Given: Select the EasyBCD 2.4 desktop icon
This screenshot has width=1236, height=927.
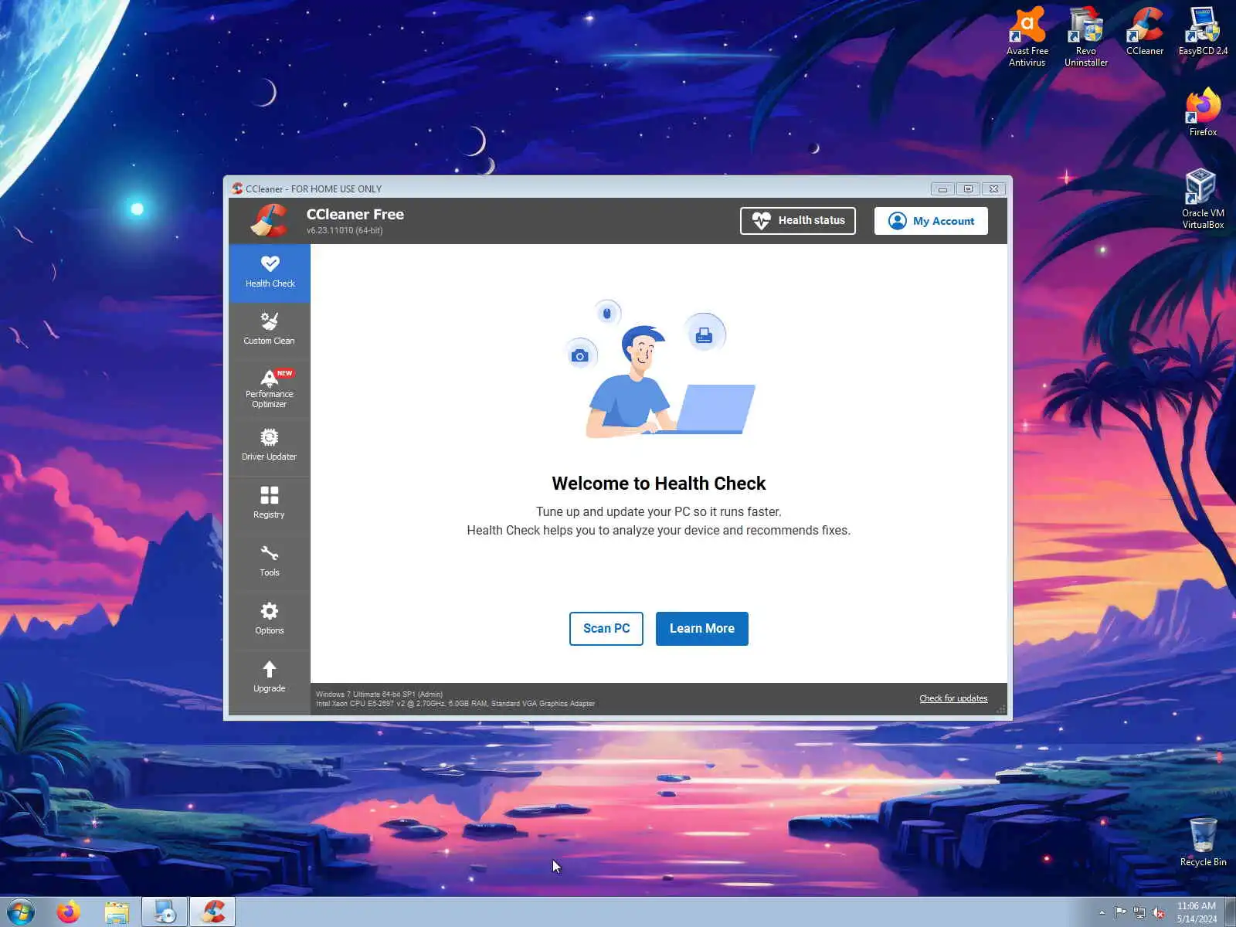Looking at the screenshot, I should pyautogui.click(x=1203, y=32).
